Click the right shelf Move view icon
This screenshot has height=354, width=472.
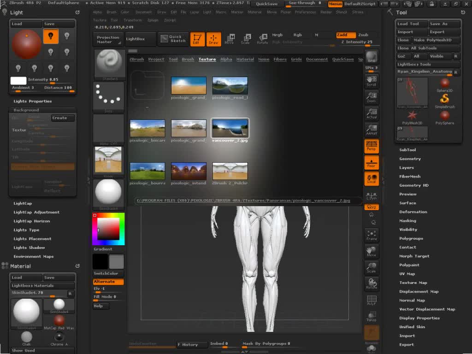click(372, 252)
